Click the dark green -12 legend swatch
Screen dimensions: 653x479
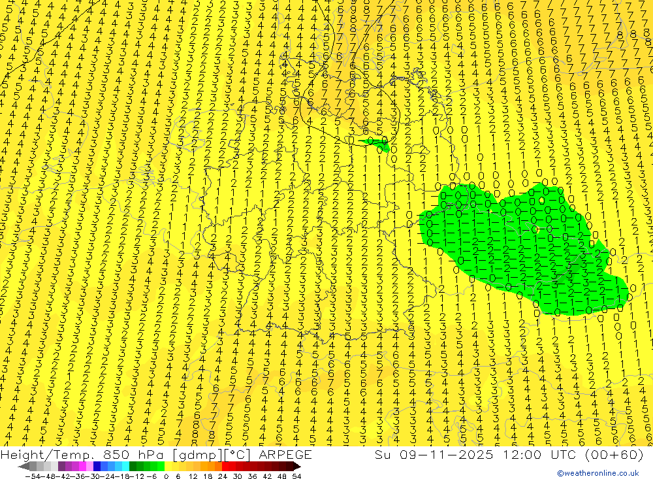[x=133, y=466]
